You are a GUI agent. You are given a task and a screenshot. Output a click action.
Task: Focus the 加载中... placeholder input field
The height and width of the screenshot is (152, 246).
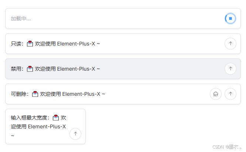pos(111,18)
